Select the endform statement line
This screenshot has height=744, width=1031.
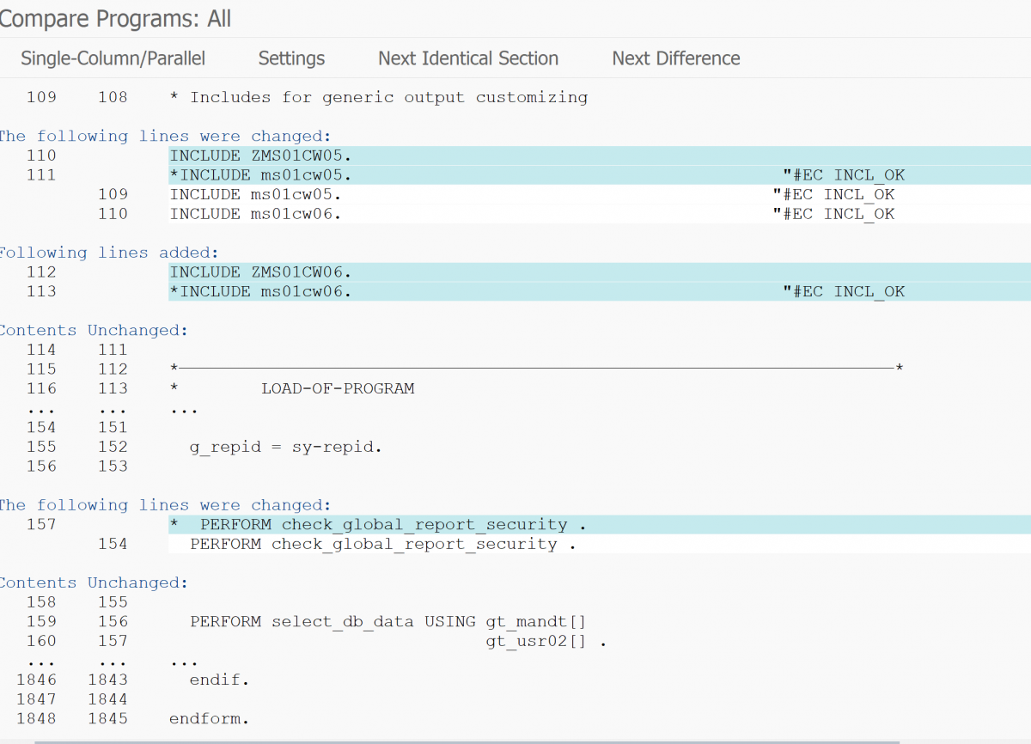[x=207, y=718]
